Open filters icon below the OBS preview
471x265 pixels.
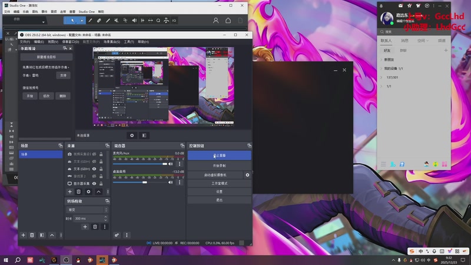pos(144,135)
